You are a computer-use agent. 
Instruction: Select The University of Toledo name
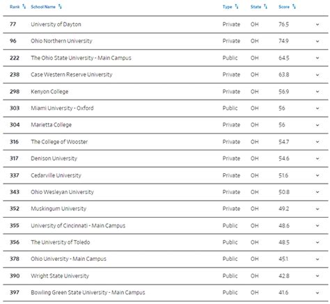tap(61, 242)
